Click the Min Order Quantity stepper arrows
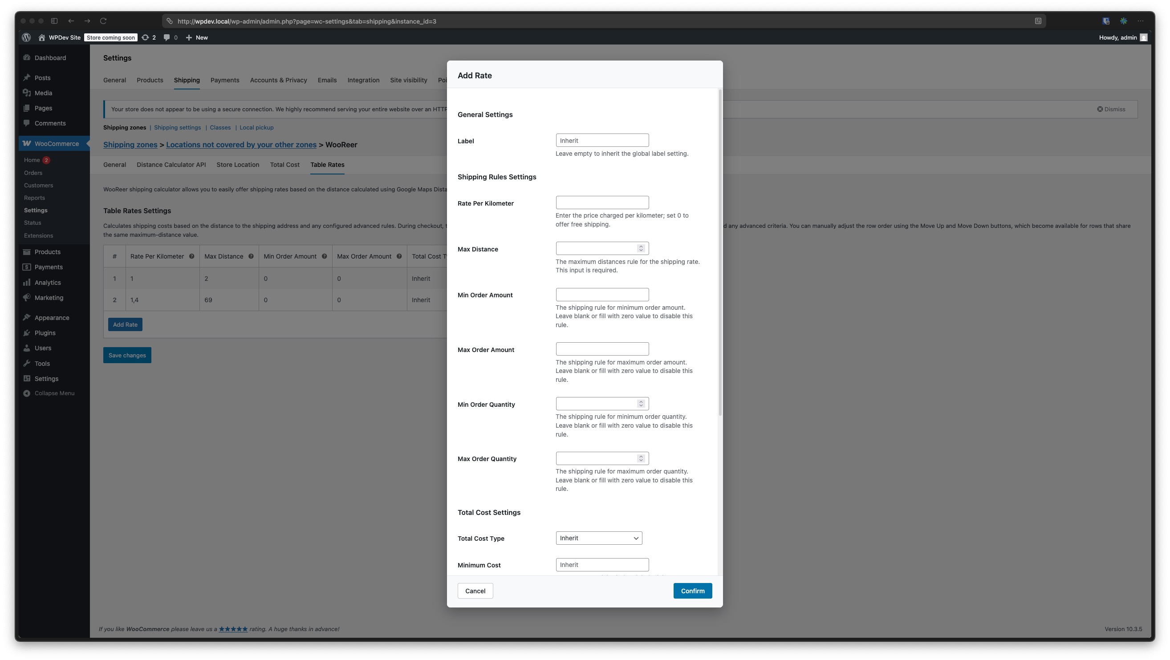This screenshot has width=1170, height=660. coord(641,404)
